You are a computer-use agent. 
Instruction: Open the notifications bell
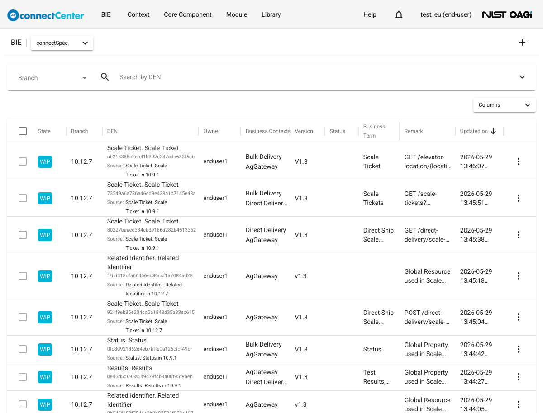[x=399, y=15]
